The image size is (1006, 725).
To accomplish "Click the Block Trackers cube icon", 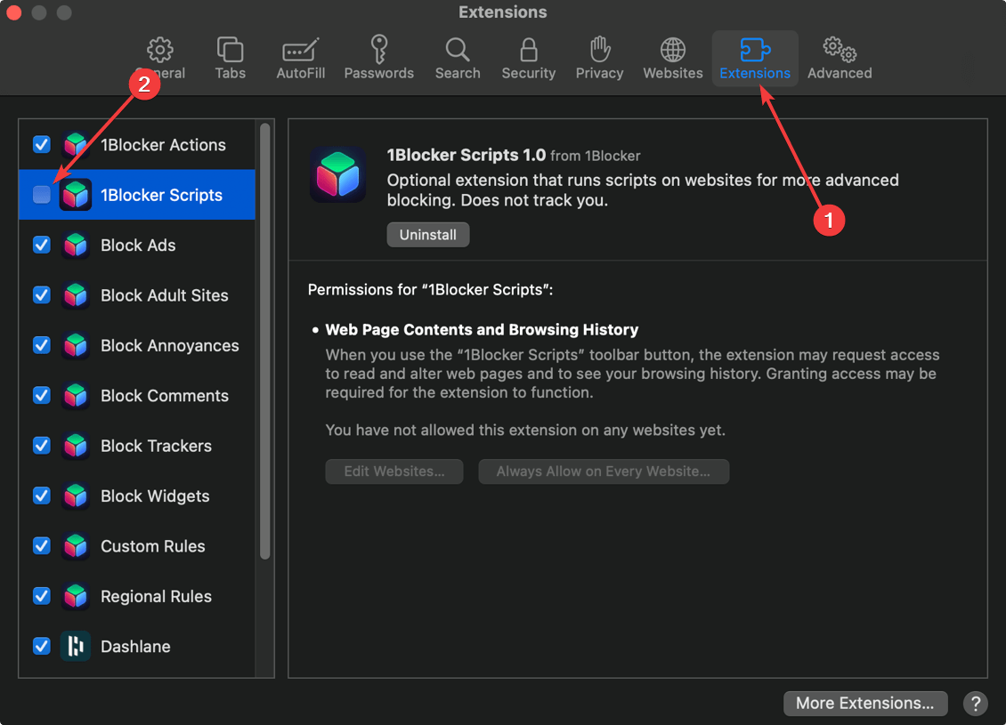I will click(x=76, y=446).
